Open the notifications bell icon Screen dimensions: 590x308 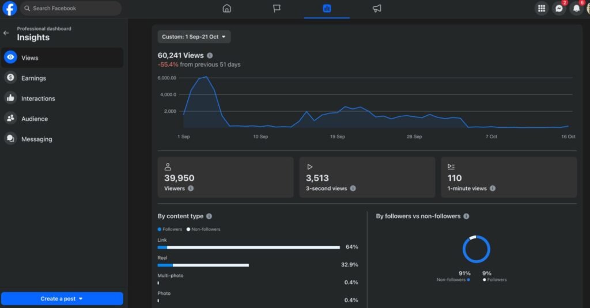(576, 9)
